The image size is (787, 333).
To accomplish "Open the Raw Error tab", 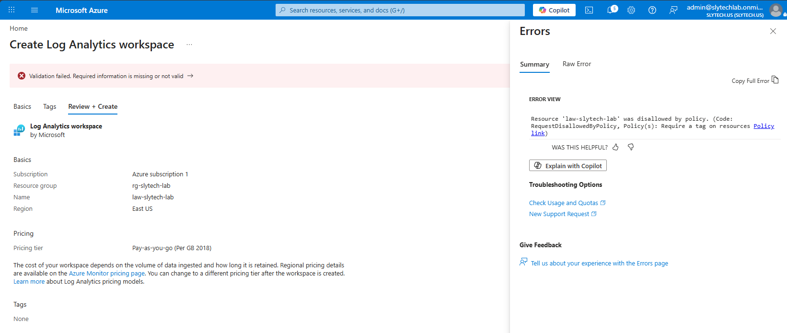I will pos(577,64).
